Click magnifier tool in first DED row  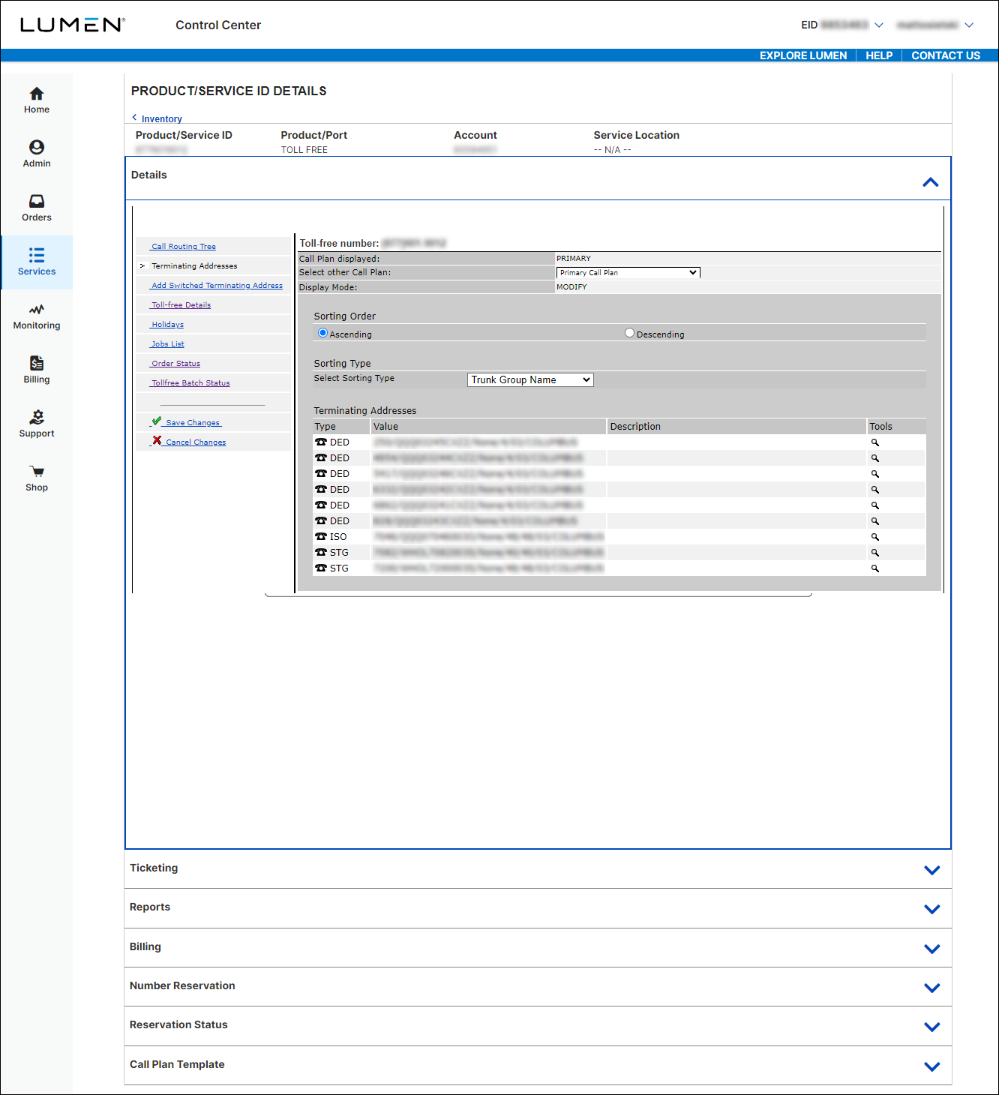(874, 442)
